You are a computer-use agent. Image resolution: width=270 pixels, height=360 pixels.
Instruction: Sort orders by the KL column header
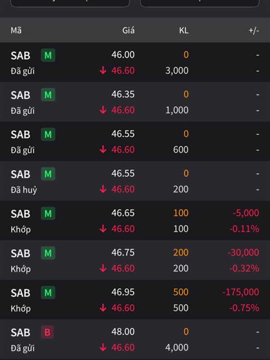[184, 30]
